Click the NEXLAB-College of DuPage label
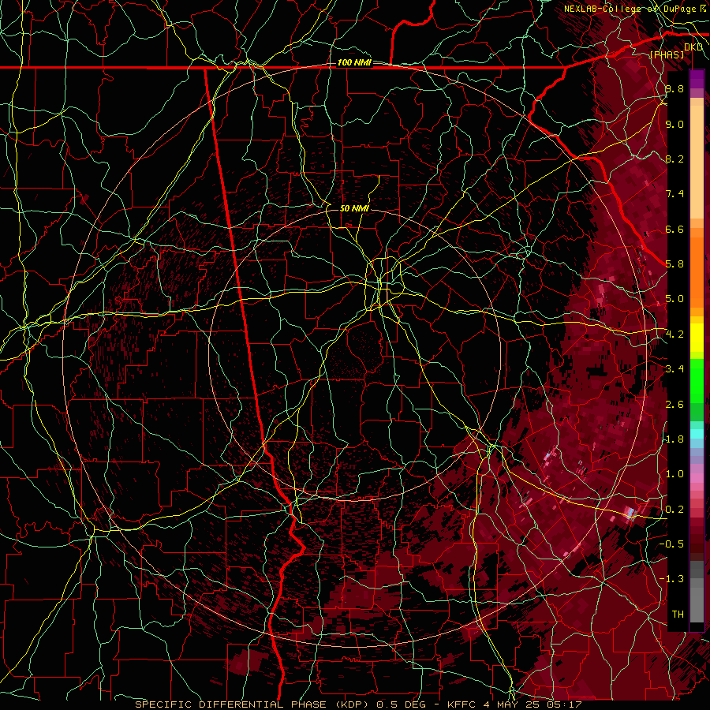The image size is (710, 710). tap(631, 9)
